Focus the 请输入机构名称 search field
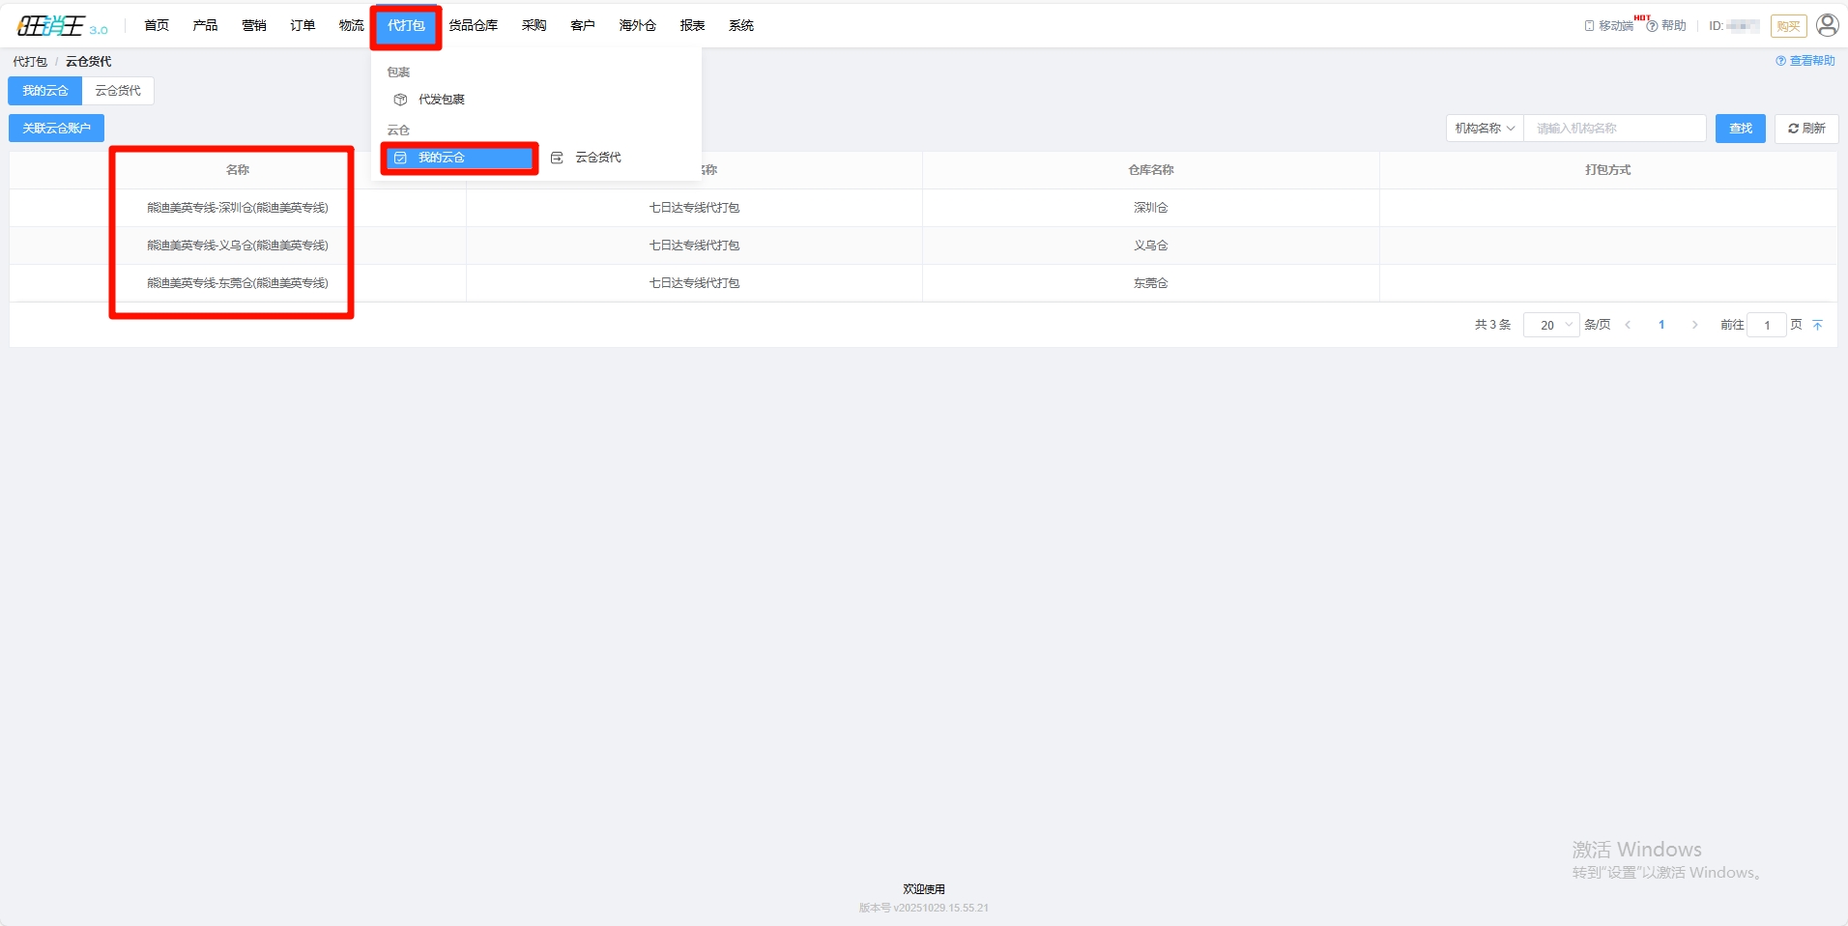The image size is (1848, 926). (1614, 129)
